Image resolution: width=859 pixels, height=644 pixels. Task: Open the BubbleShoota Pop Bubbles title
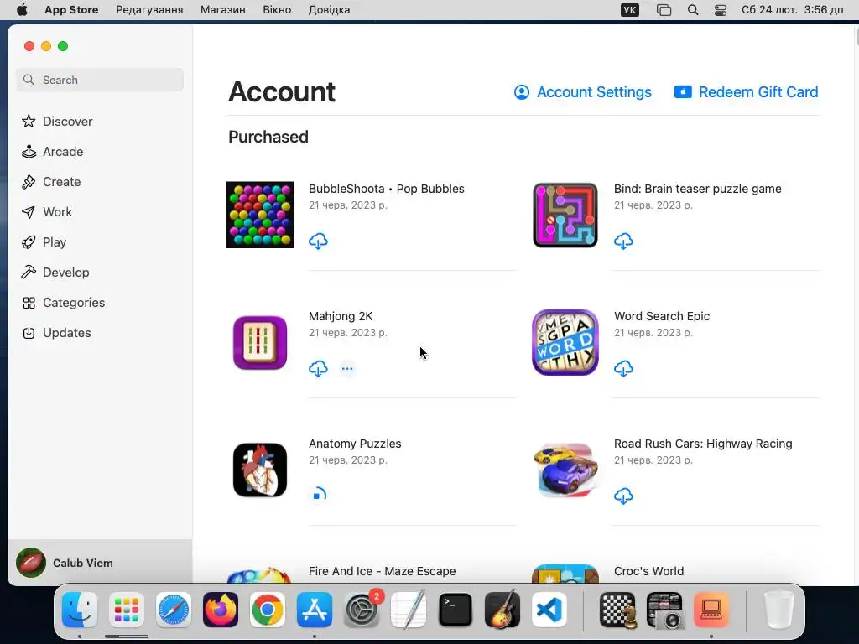click(386, 189)
